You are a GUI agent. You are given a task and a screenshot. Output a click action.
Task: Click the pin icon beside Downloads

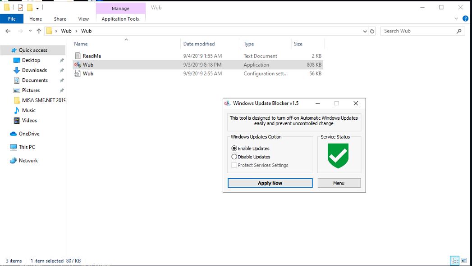coord(62,70)
